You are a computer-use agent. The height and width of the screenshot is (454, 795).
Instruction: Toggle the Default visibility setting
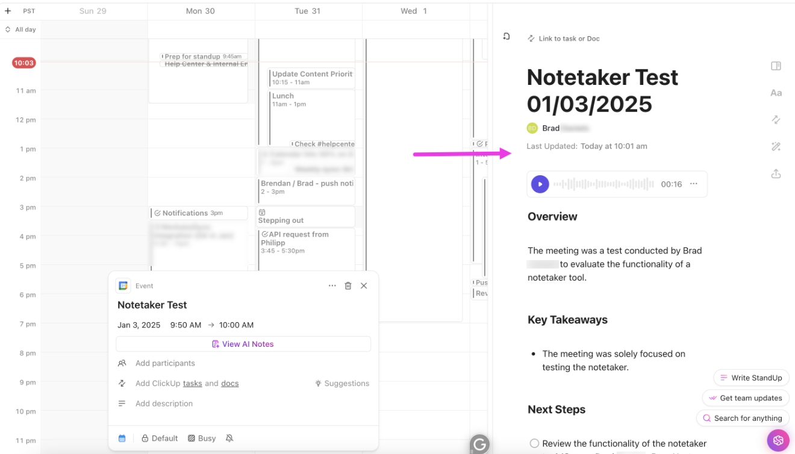click(159, 438)
